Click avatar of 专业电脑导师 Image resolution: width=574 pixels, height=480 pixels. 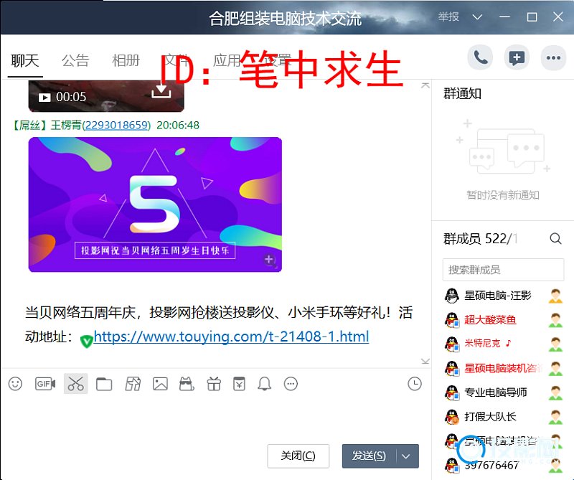pos(452,392)
